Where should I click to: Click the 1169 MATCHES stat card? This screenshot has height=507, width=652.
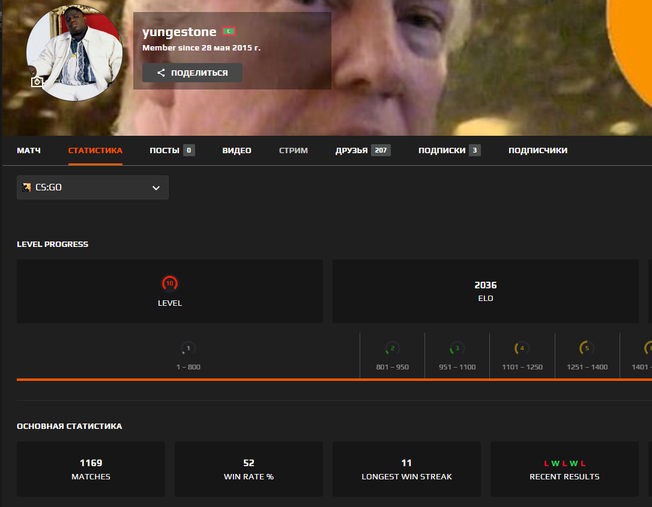click(x=91, y=469)
